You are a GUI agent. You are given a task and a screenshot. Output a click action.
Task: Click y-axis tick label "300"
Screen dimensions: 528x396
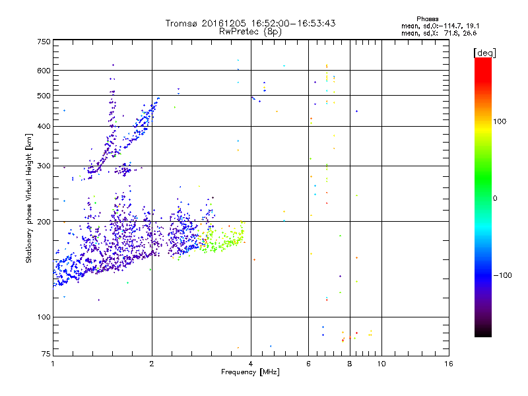[44, 166]
